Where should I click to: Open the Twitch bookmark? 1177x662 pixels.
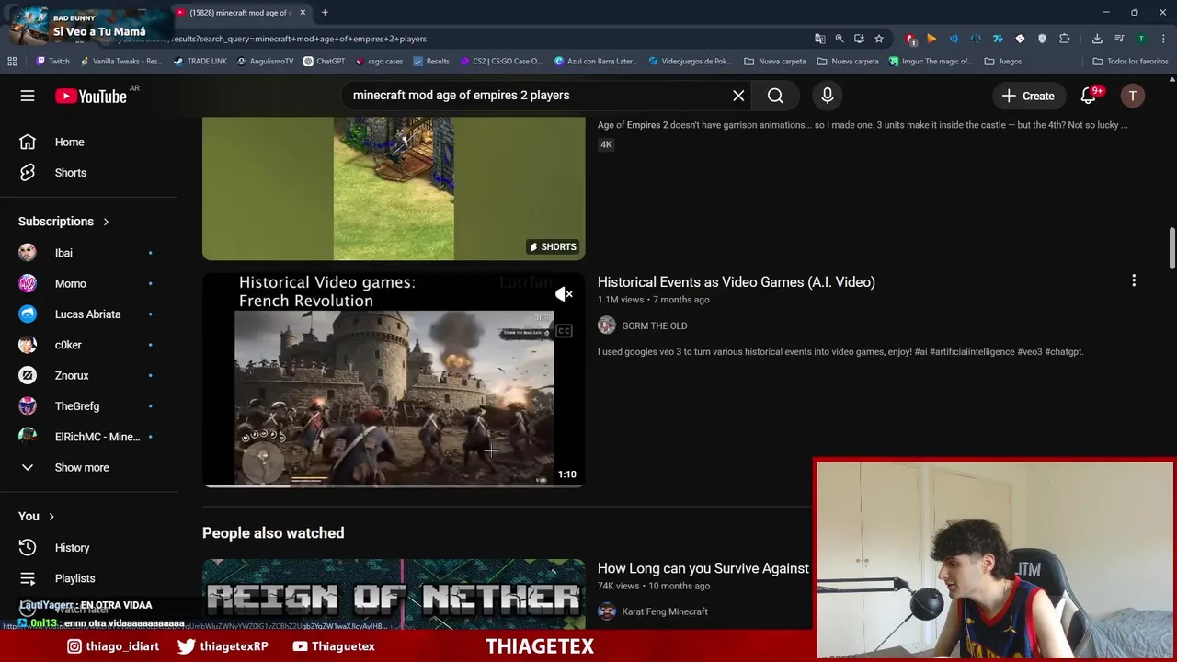click(x=52, y=62)
